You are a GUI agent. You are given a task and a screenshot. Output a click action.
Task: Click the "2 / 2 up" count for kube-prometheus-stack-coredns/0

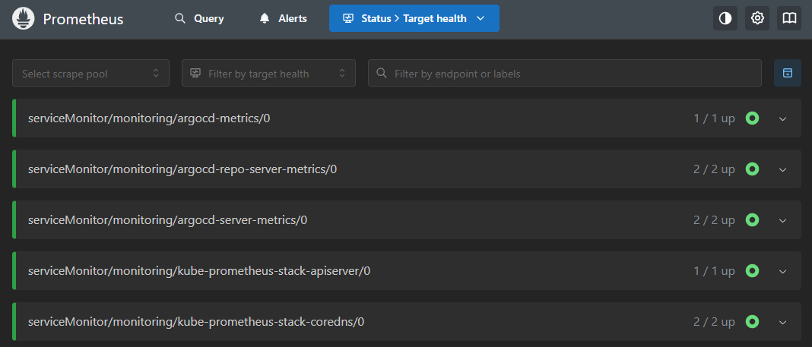pyautogui.click(x=714, y=321)
